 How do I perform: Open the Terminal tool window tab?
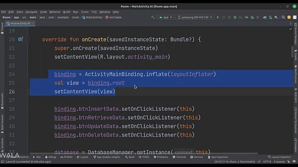pos(179,157)
